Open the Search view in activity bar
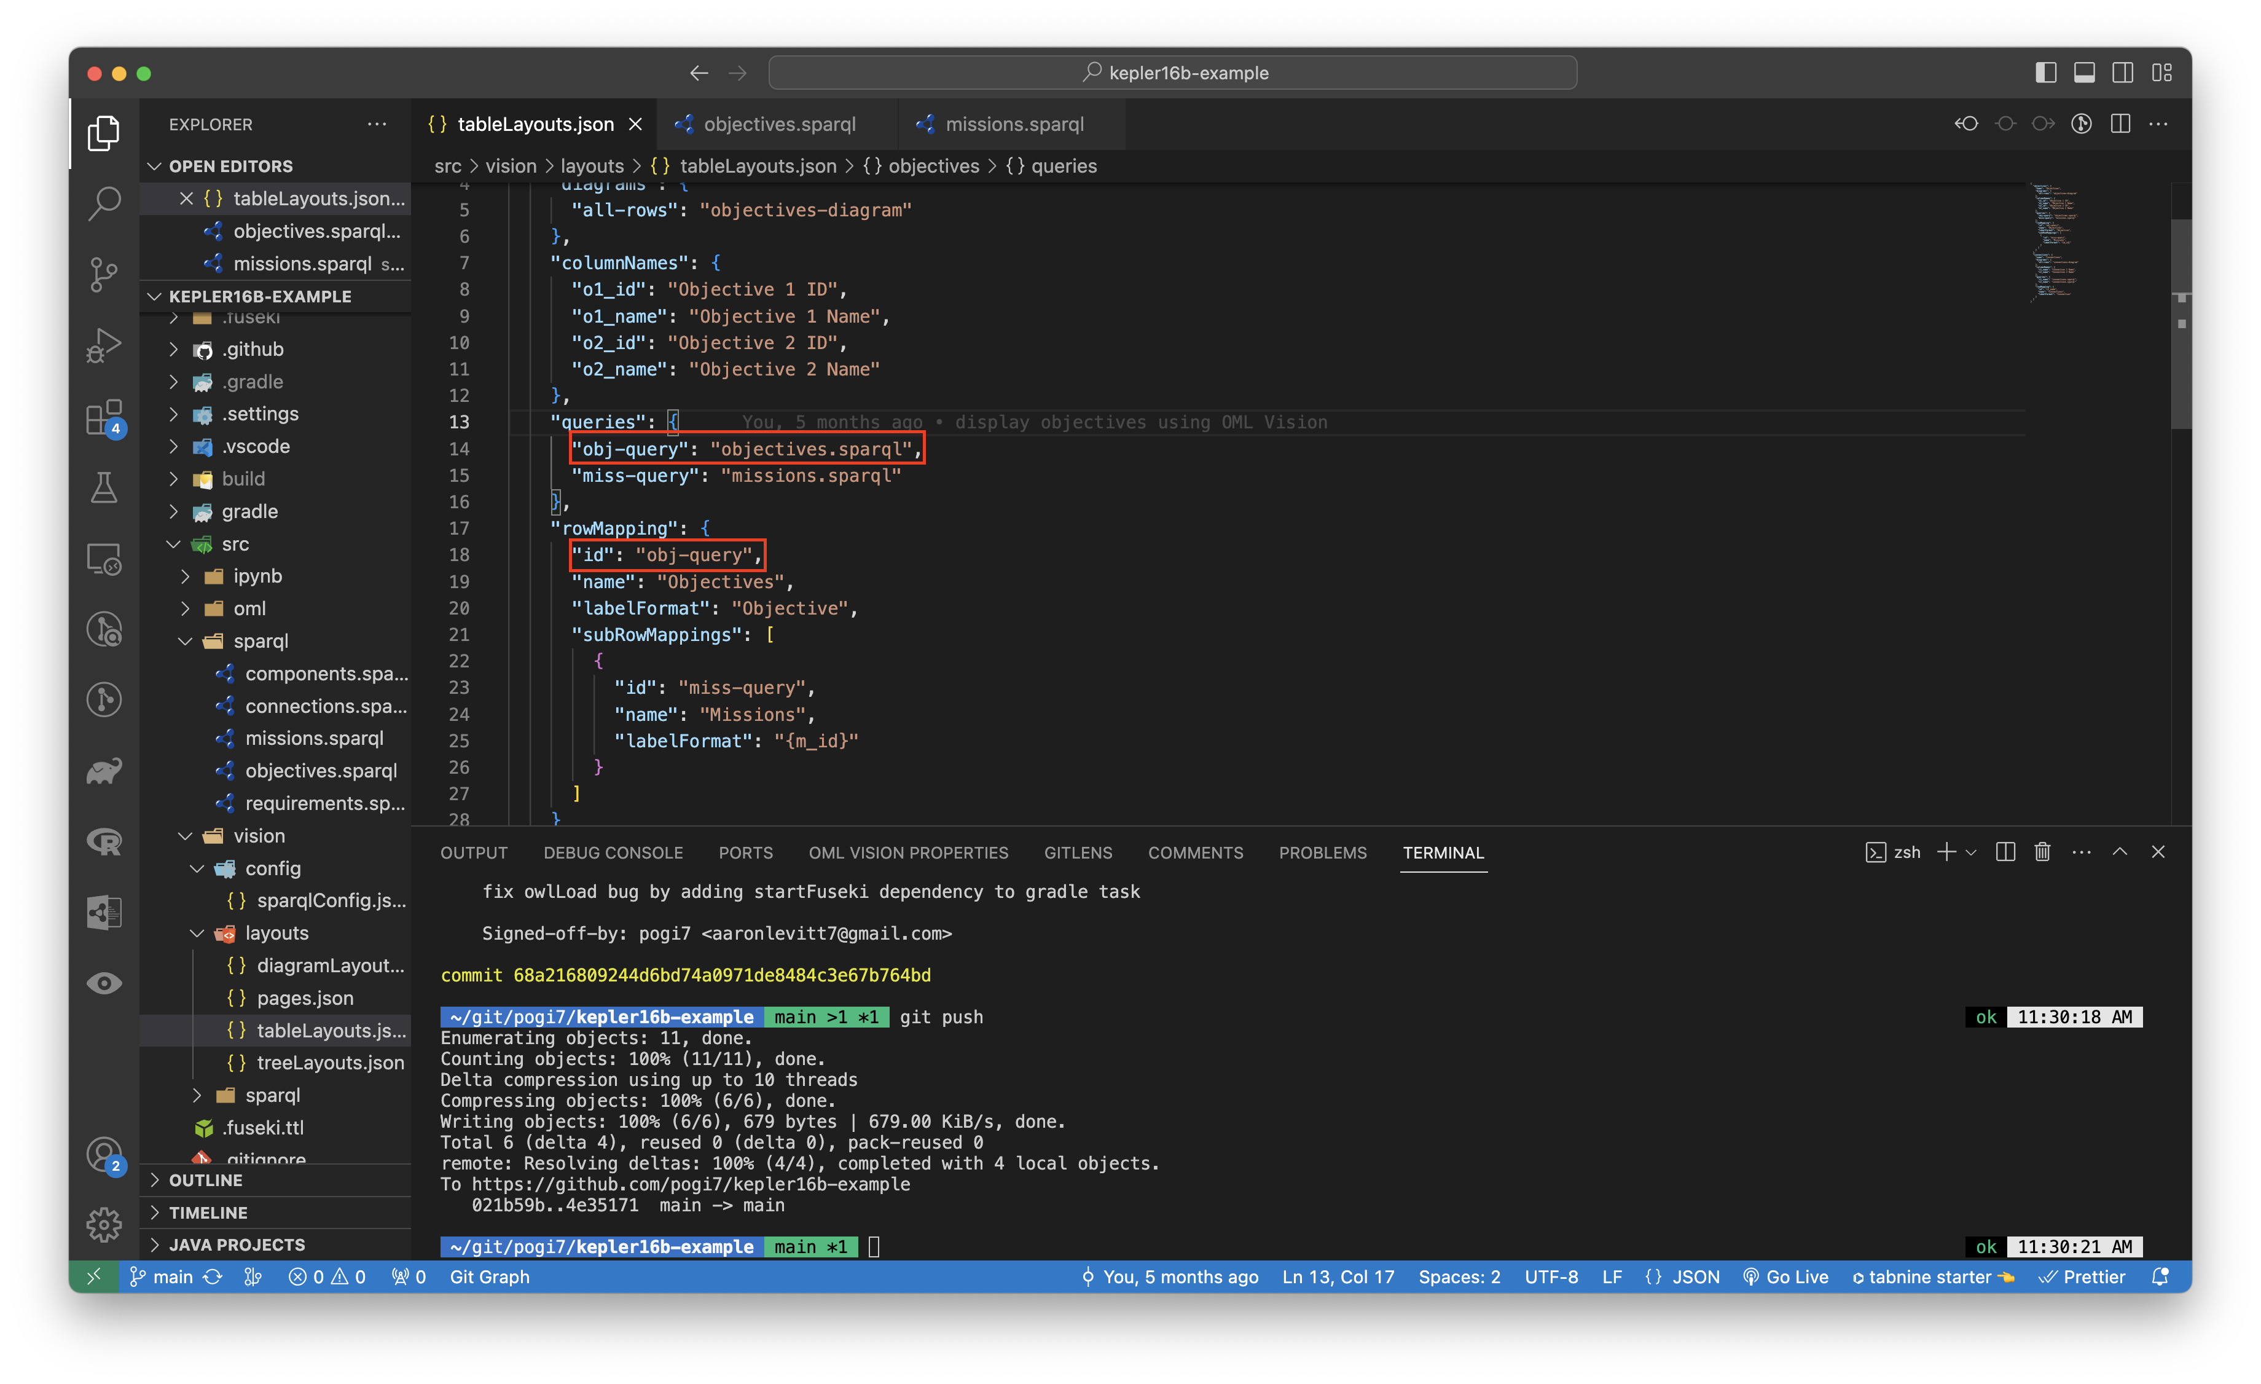 (x=104, y=203)
